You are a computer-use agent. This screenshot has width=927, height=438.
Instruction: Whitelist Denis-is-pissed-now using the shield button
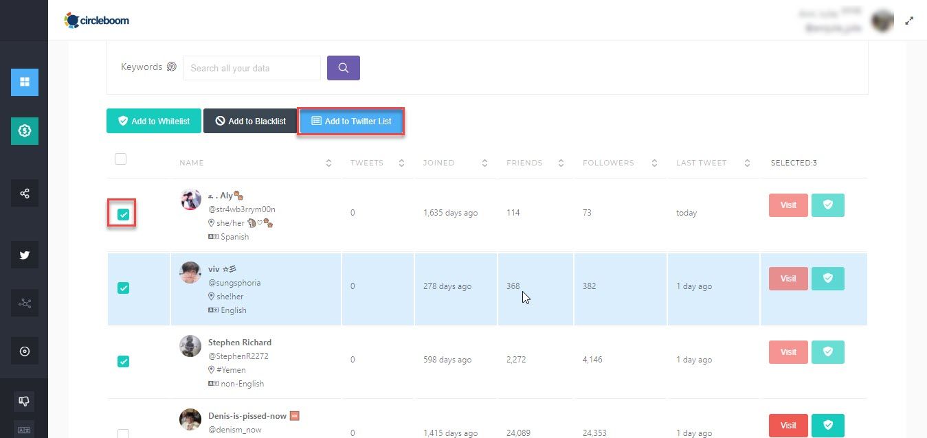(828, 425)
